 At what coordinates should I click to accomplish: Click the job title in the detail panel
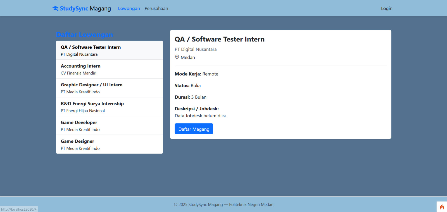219,39
